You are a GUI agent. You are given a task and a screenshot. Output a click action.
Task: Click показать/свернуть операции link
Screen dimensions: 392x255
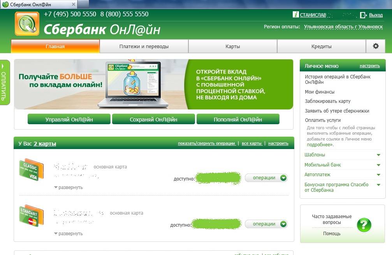click(207, 143)
